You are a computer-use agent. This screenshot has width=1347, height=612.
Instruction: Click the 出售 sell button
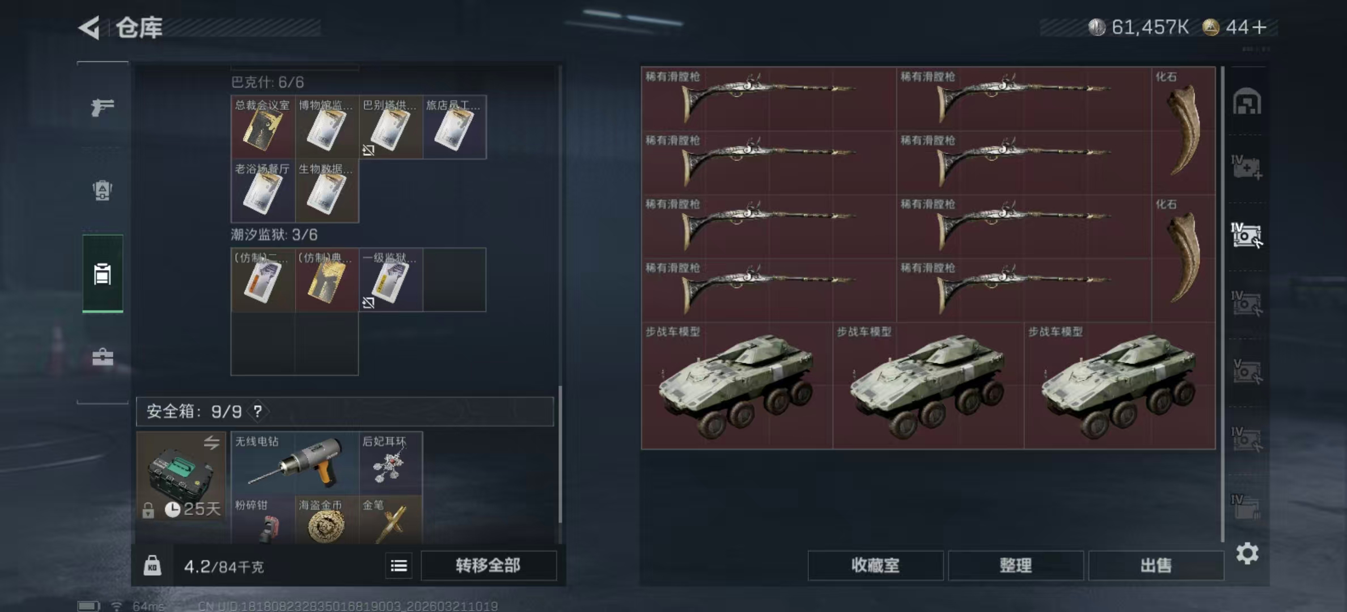click(1156, 566)
